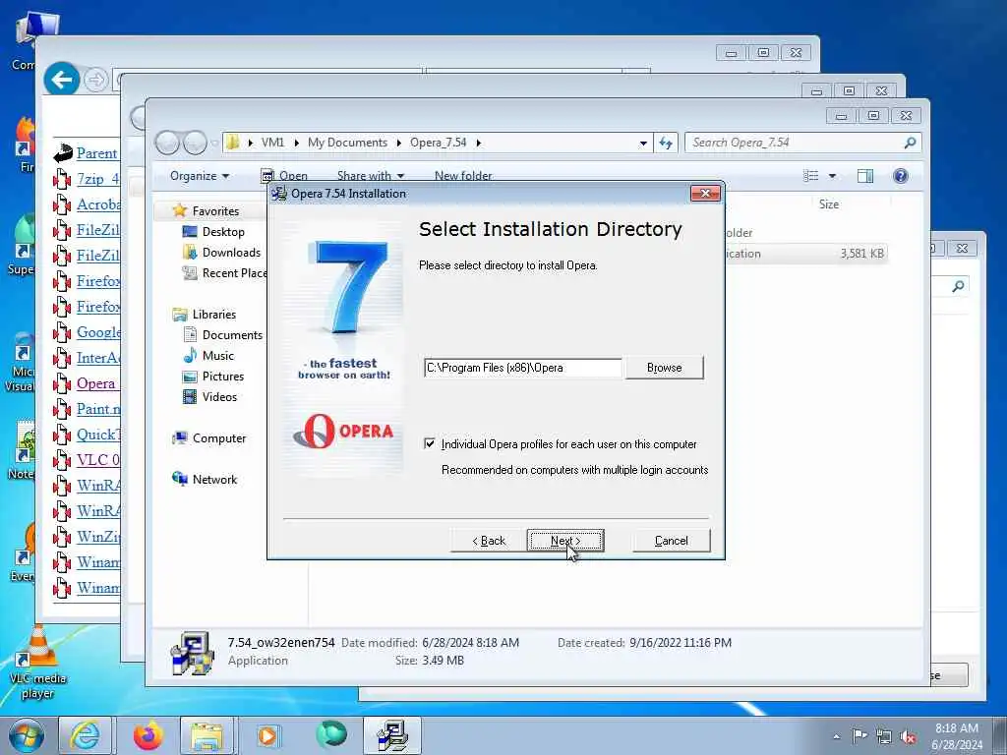Image resolution: width=1007 pixels, height=755 pixels.
Task: Select the Opera installer taskbar button
Action: (x=392, y=735)
